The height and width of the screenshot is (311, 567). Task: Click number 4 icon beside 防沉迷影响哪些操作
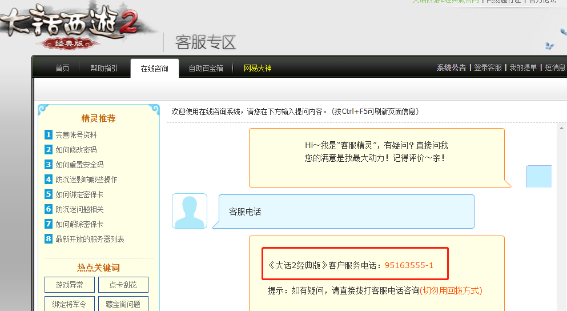tap(49, 180)
